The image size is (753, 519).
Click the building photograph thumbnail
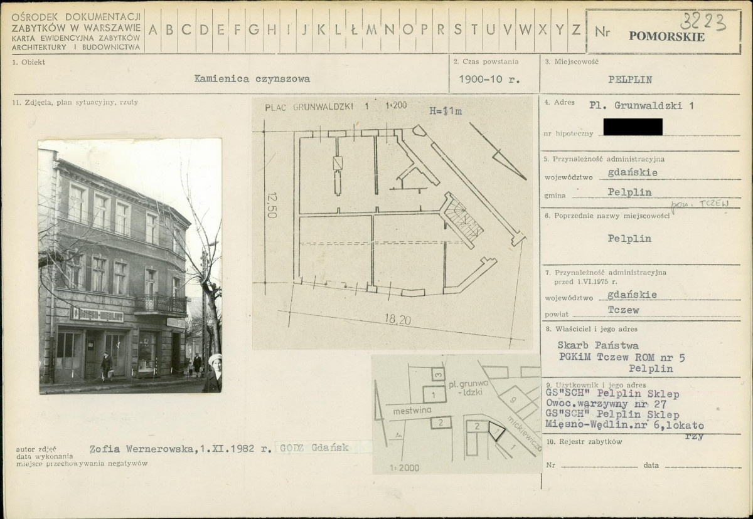click(x=131, y=266)
